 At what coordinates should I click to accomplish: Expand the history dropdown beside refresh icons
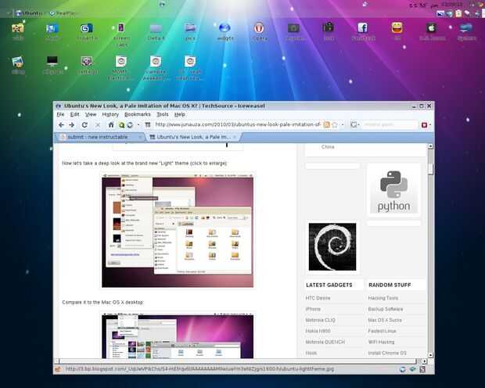click(x=138, y=125)
